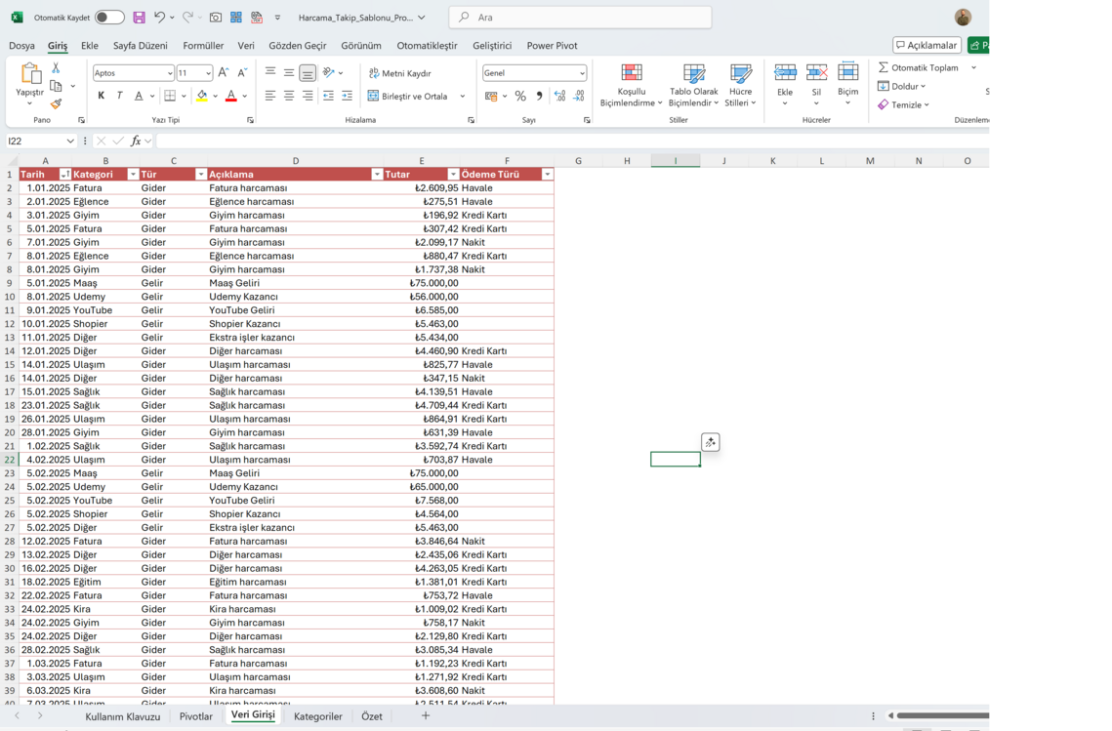Open the Pivotlar sheet tab
This screenshot has width=1112, height=731.
point(195,716)
